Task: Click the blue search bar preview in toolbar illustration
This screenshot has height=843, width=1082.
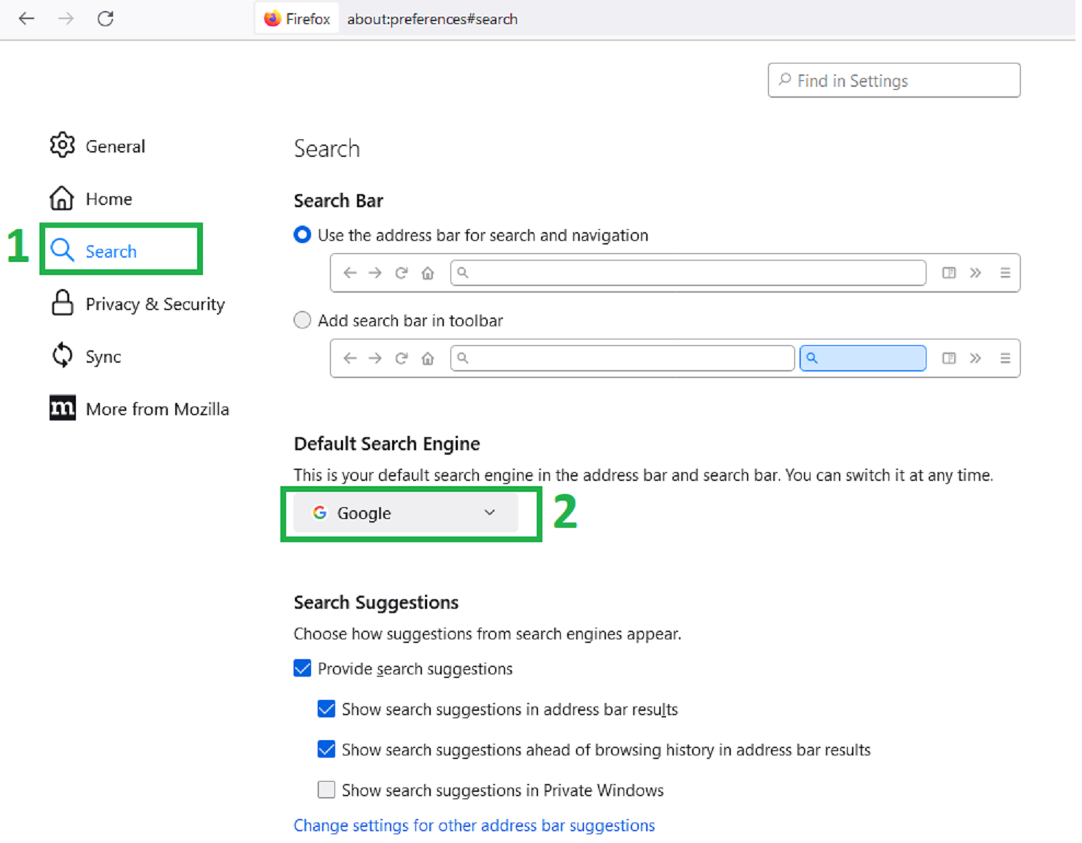Action: tap(862, 358)
